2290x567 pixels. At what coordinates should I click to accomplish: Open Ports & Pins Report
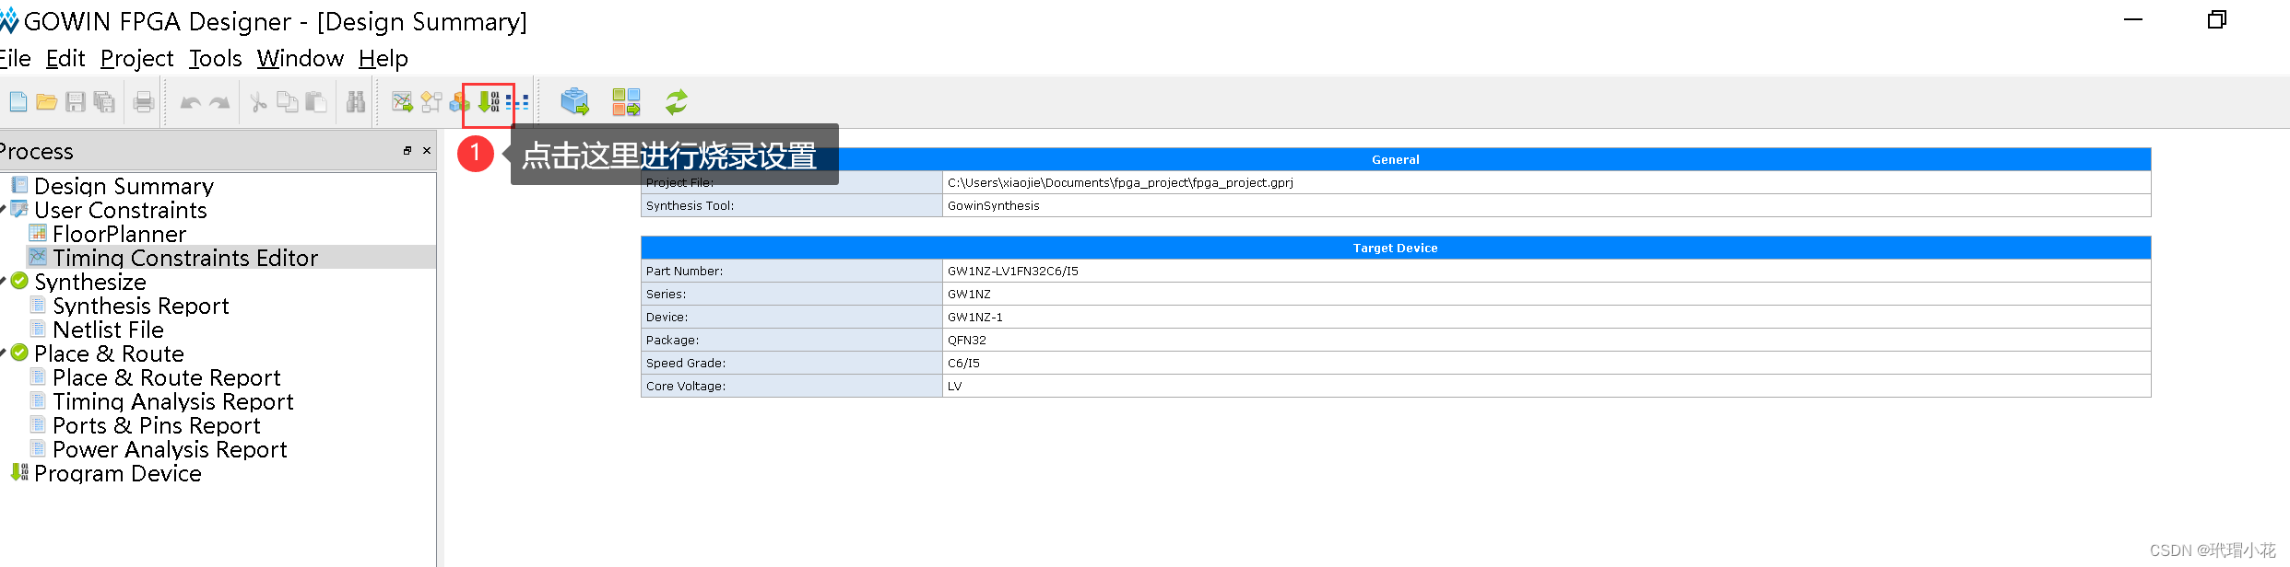(156, 425)
